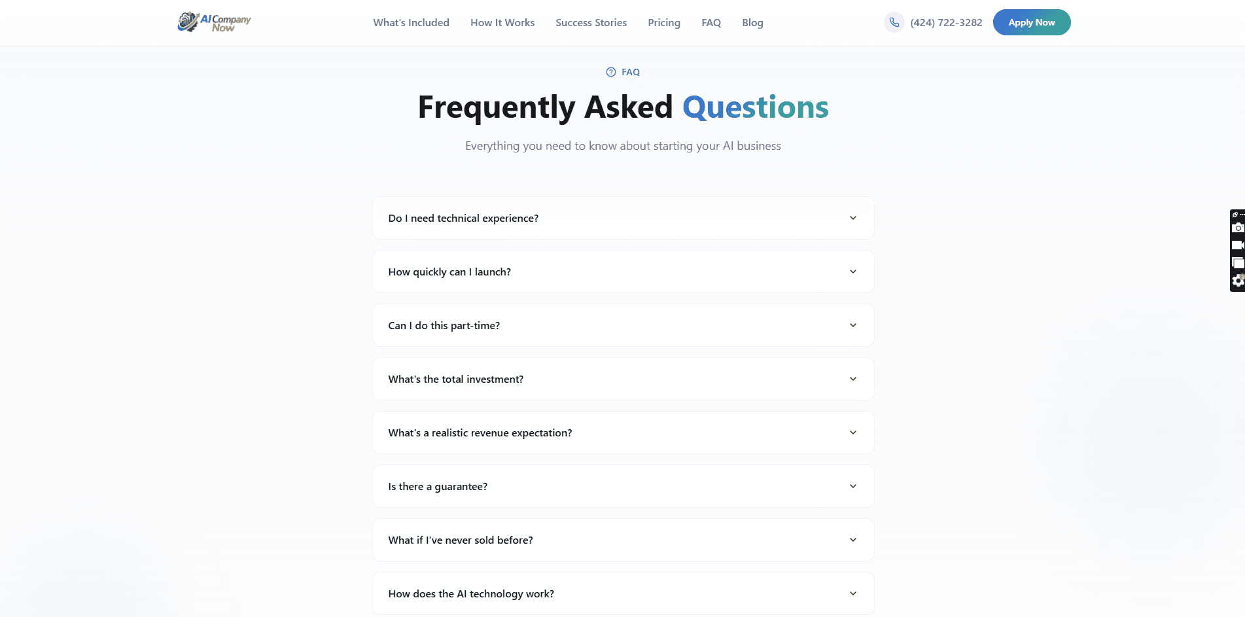Click the 'What if I've never sold before?' row
The width and height of the screenshot is (1245, 617).
tap(623, 540)
